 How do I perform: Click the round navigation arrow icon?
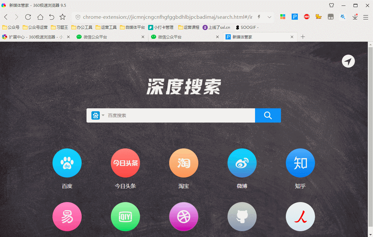tap(348, 61)
